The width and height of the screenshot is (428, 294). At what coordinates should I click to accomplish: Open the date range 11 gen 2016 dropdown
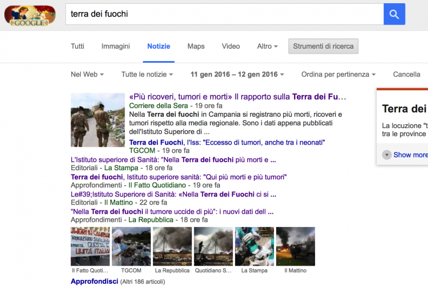coord(236,74)
